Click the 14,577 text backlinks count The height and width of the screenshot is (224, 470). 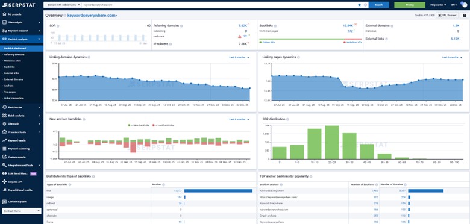tap(178, 191)
